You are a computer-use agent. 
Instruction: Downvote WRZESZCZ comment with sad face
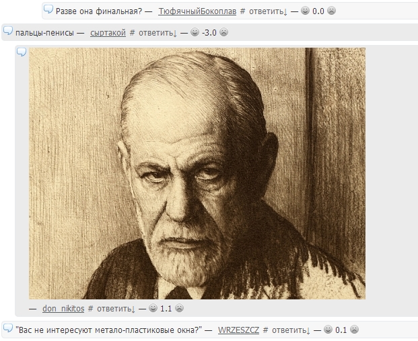tap(354, 330)
